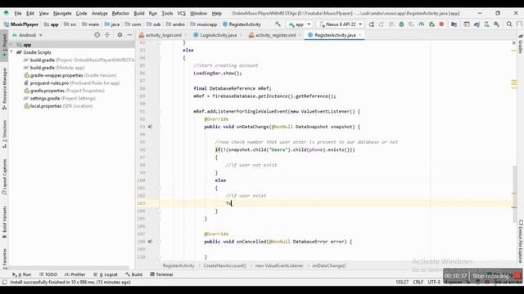
Task: Close the RegisterActivity.java tab
Action: pos(360,35)
